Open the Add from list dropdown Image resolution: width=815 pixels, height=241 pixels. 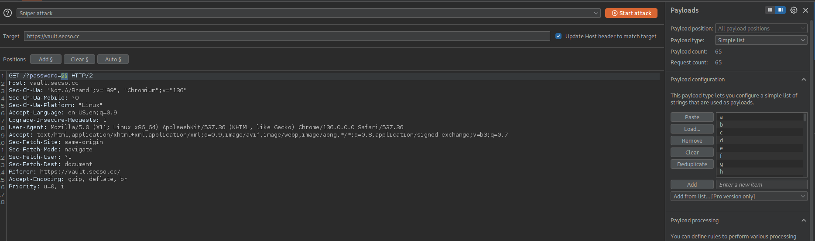click(x=739, y=196)
